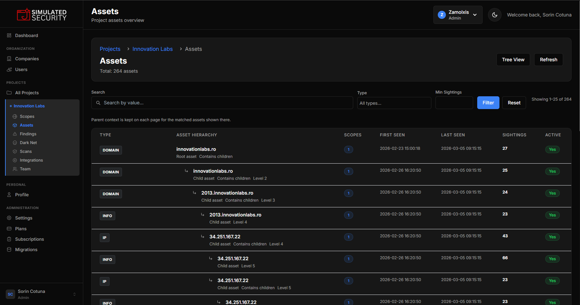Click the Innovation Labs breadcrumb link
This screenshot has width=580, height=305.
click(152, 49)
